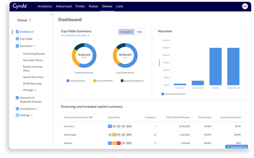Click the SAFE badge in the Founders row
The image size is (254, 158).
click(x=129, y=126)
